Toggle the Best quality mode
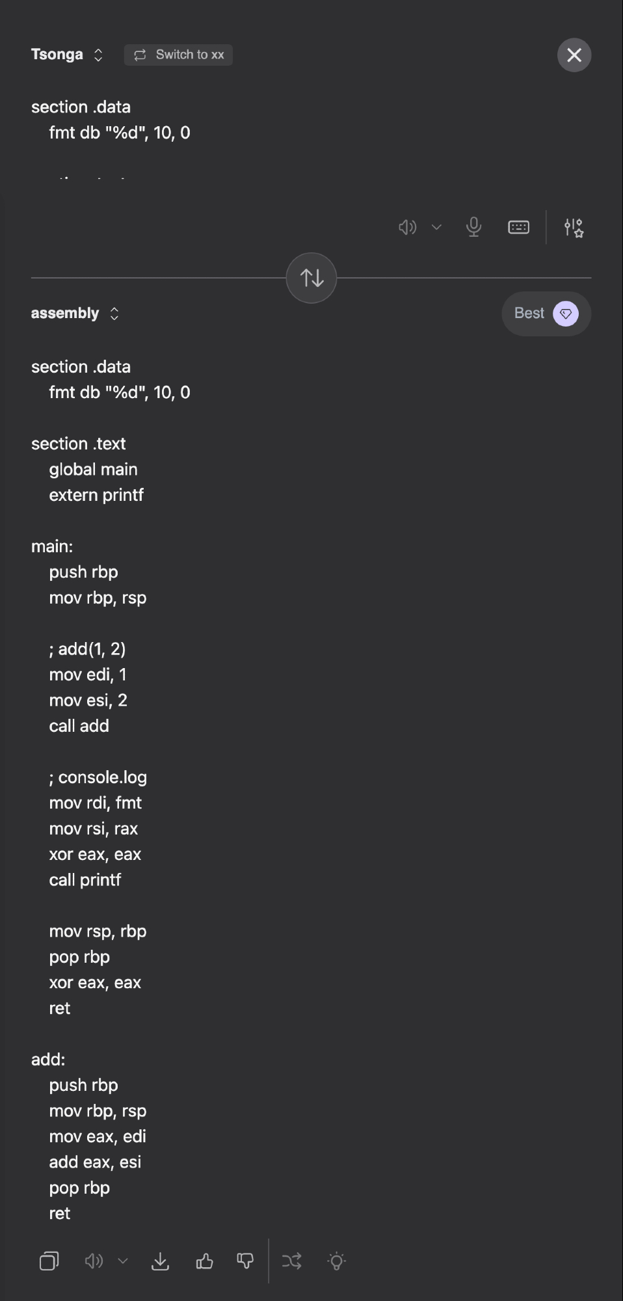623x1301 pixels. click(x=546, y=314)
